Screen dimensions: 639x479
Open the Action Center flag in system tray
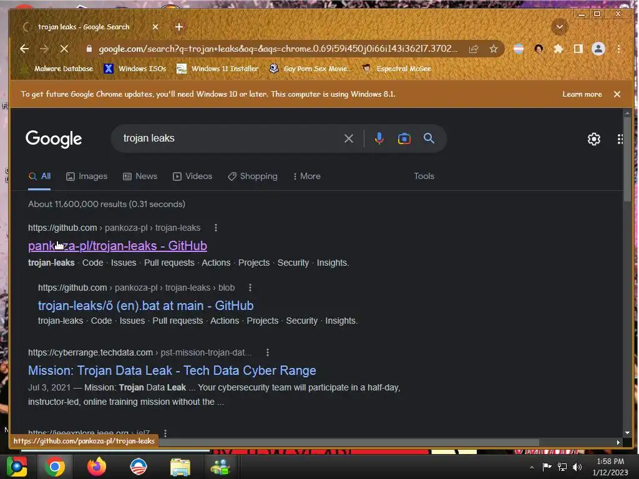click(x=547, y=467)
